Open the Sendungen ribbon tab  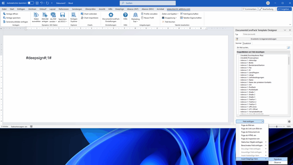pyautogui.click(x=77, y=9)
